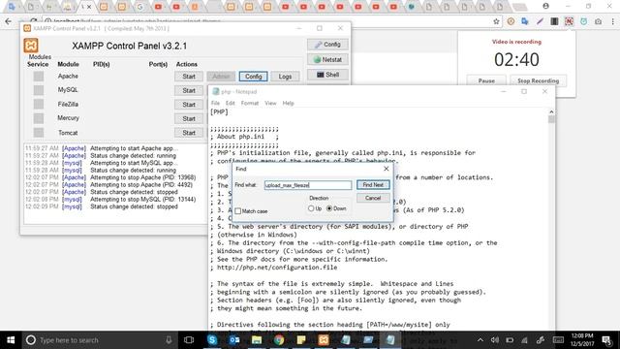Open Netstat in XAMPP Control Panel
Viewport: 620px width, 349px height.
327,60
